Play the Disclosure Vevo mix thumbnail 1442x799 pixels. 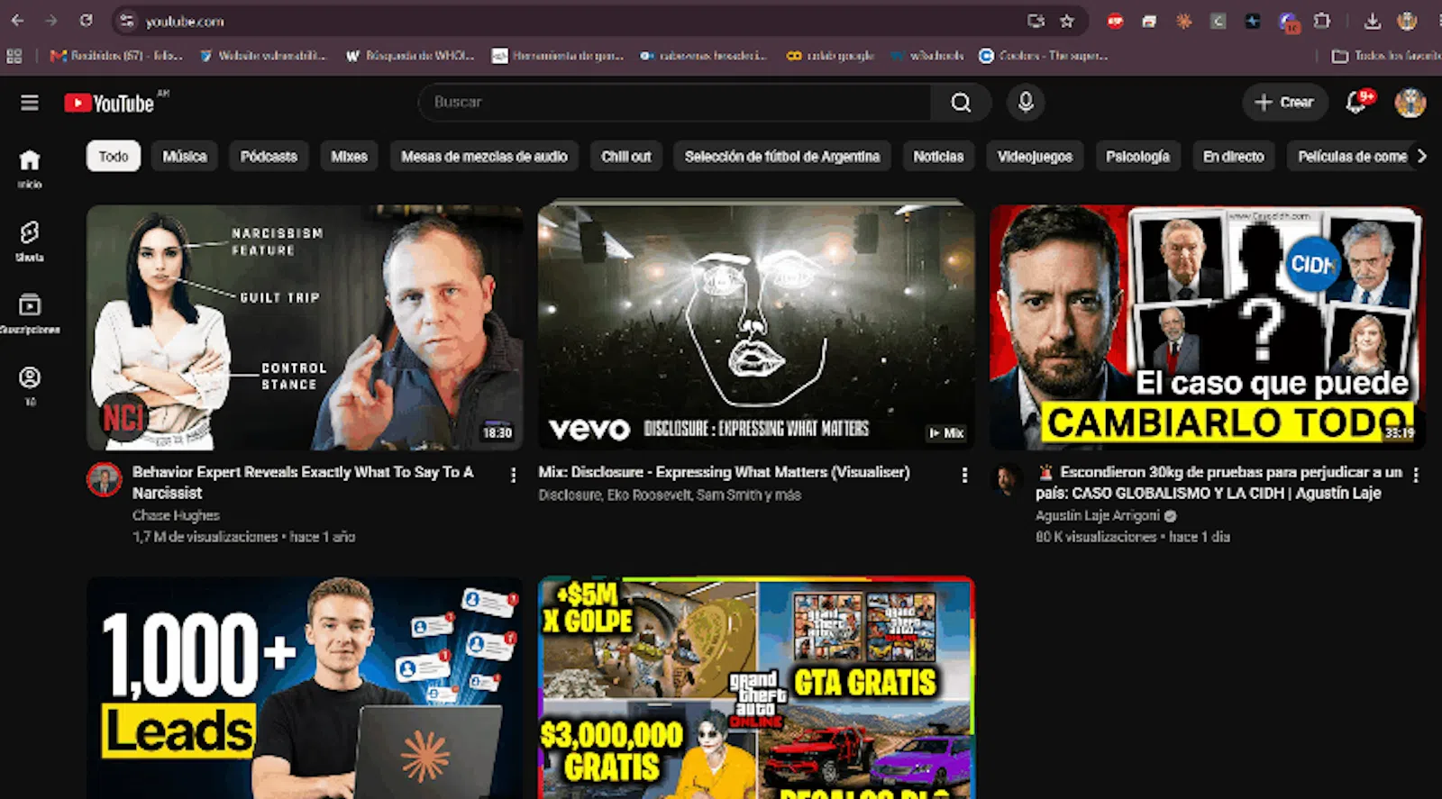click(756, 325)
